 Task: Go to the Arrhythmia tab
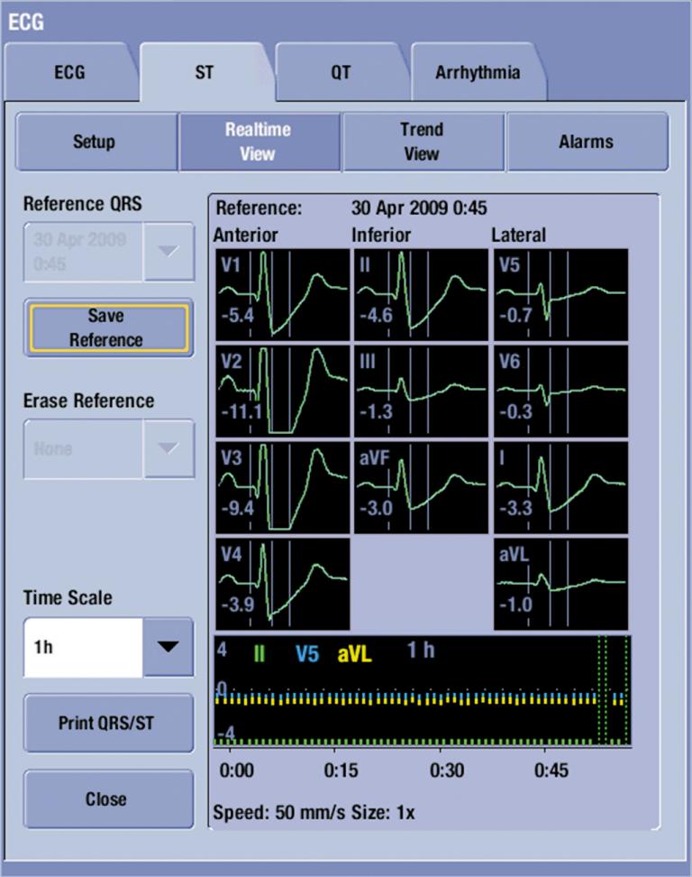(478, 72)
